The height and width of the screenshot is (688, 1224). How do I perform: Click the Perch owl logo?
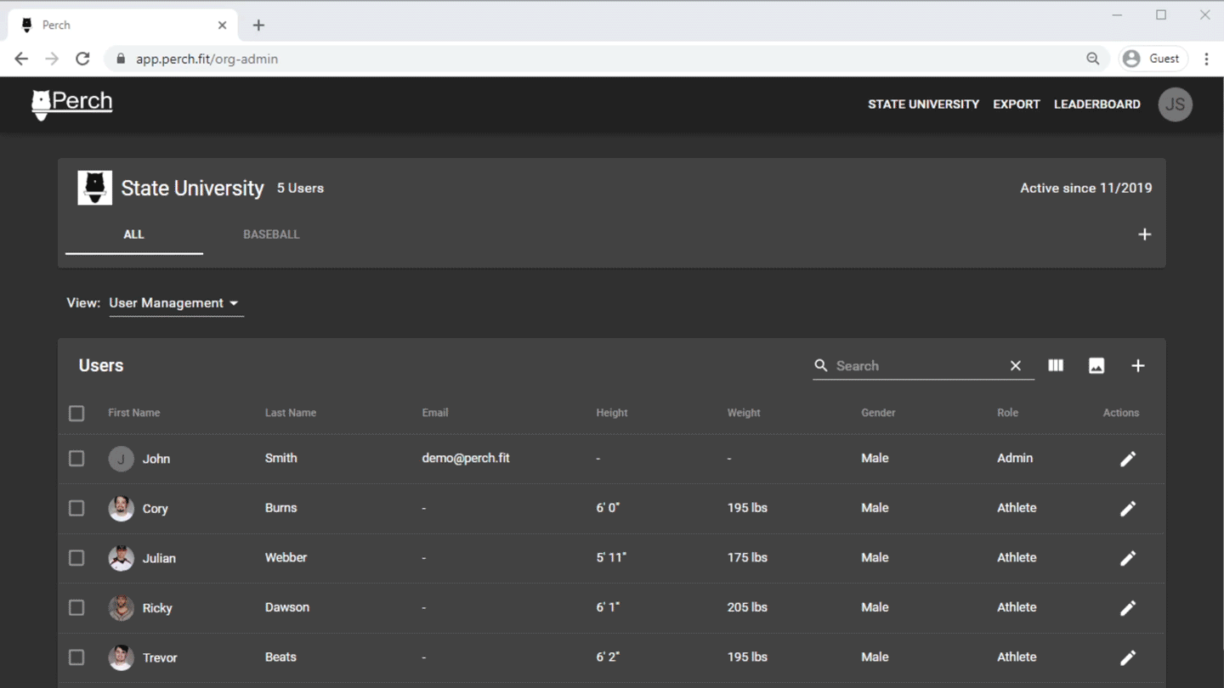click(72, 104)
